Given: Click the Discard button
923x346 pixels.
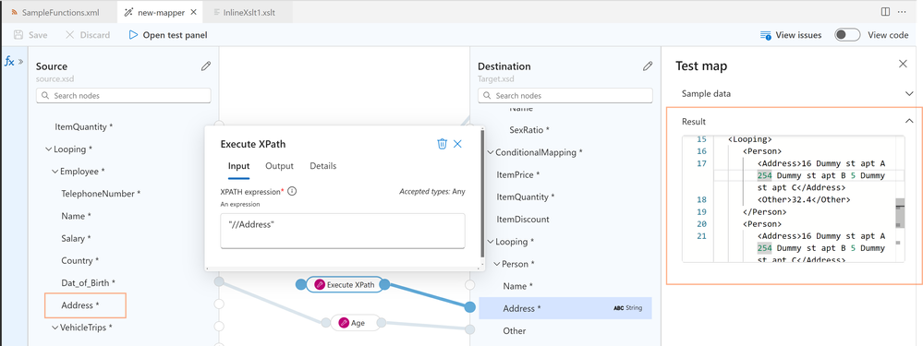Looking at the screenshot, I should point(87,35).
